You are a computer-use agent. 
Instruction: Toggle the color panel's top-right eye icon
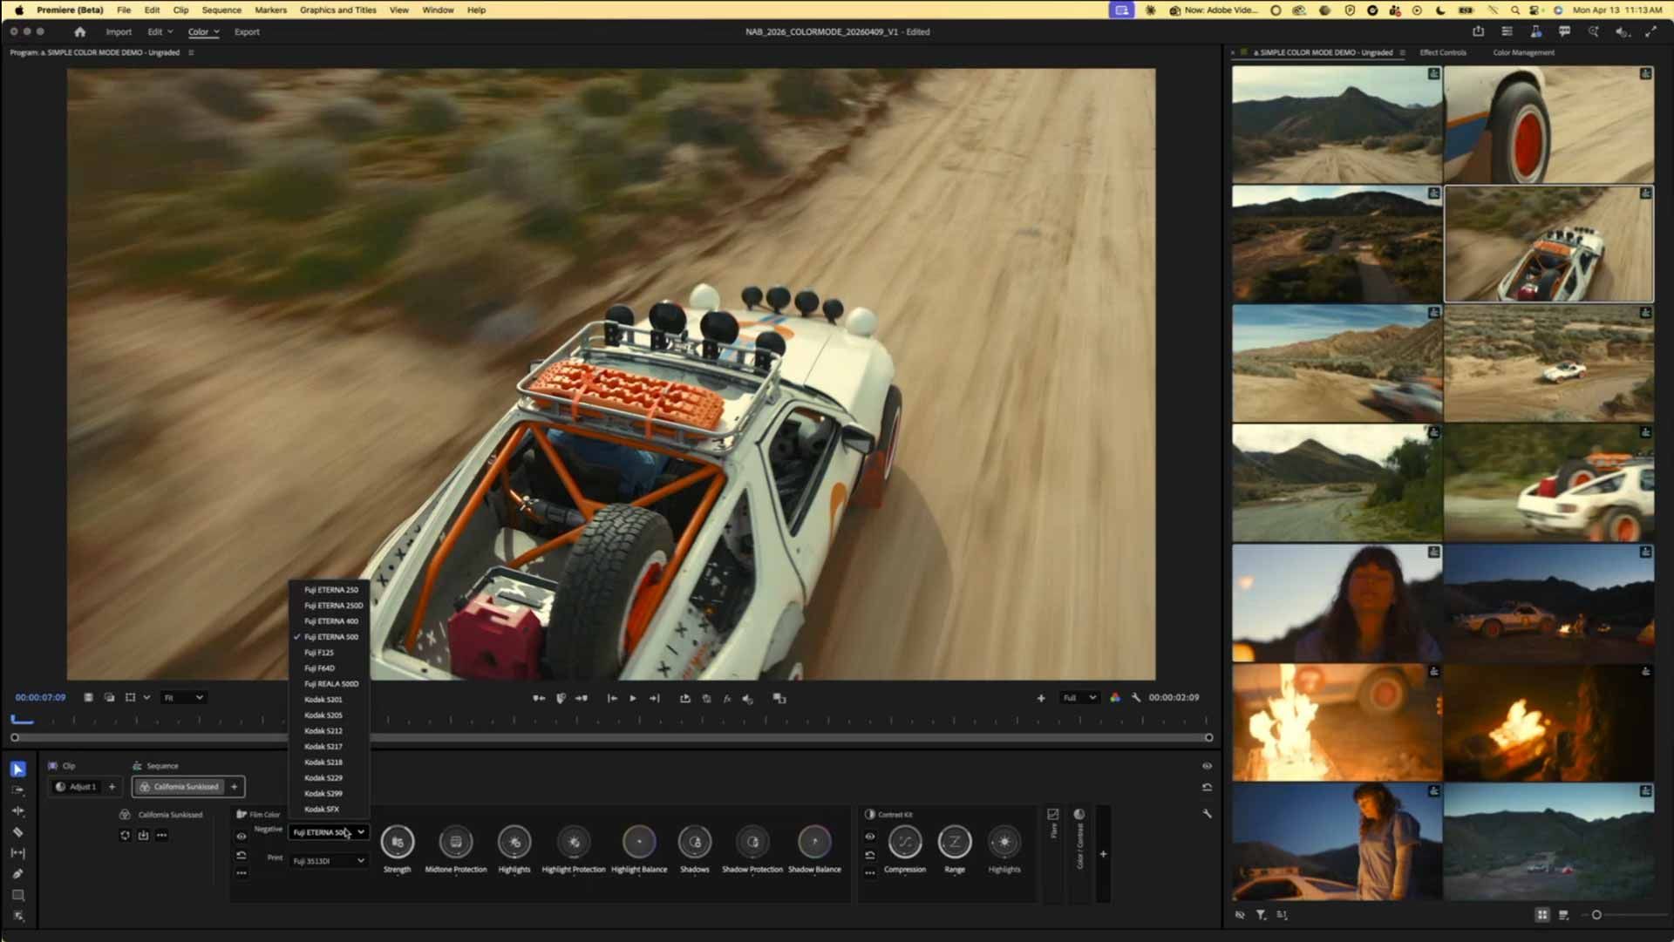[x=1207, y=766]
